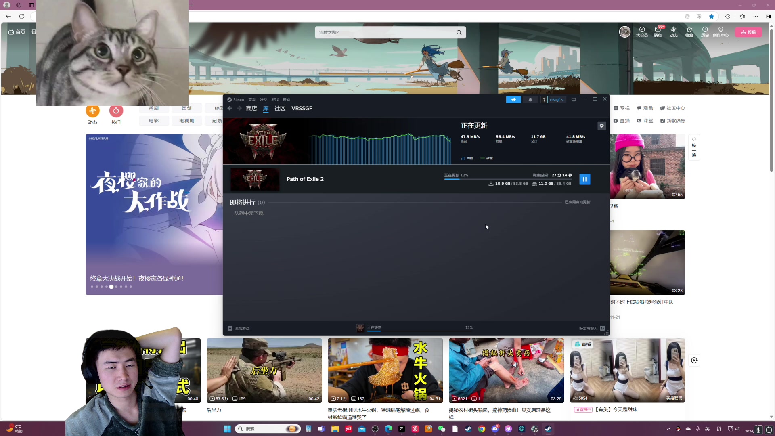Image resolution: width=775 pixels, height=436 pixels.
Task: Open Bilibili 大会员 icon
Action: point(642,32)
